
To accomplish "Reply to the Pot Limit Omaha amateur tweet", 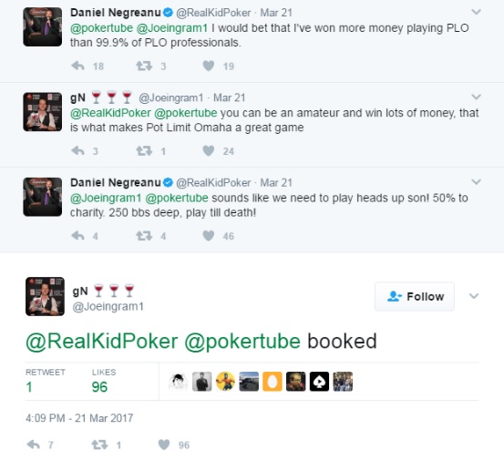I will 77,150.
